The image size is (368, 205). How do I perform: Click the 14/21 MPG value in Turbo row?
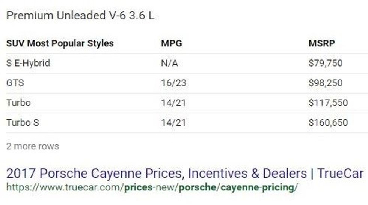click(x=173, y=103)
